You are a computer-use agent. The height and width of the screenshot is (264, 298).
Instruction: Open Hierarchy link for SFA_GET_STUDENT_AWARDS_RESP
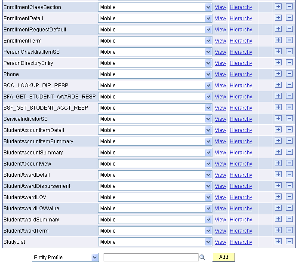click(241, 97)
